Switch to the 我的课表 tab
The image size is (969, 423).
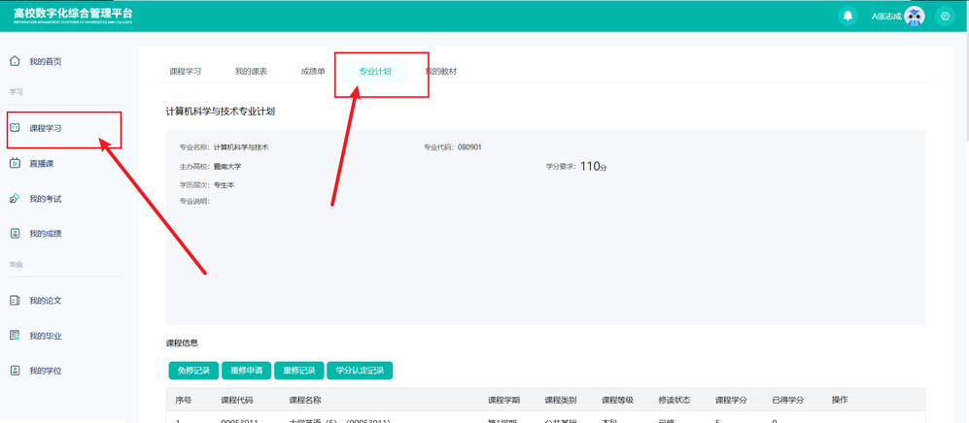pos(251,72)
